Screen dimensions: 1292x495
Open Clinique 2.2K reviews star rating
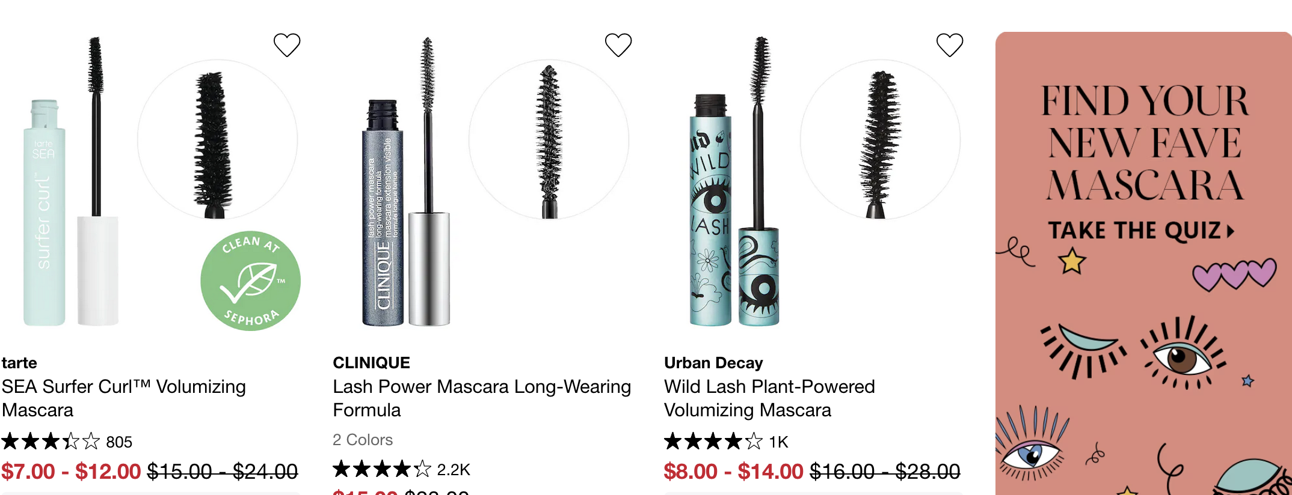pyautogui.click(x=401, y=469)
